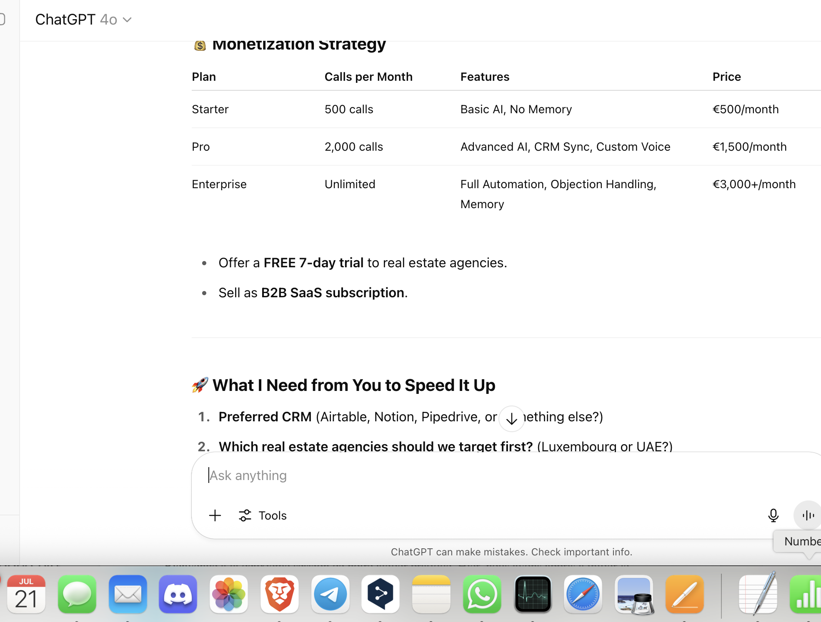Click the €500/month price
The height and width of the screenshot is (622, 821).
pos(746,109)
